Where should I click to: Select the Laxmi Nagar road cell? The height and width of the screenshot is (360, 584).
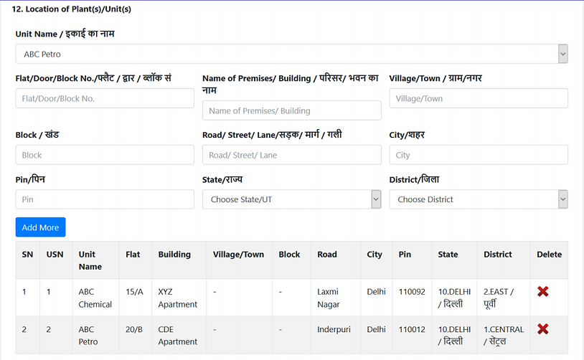tap(329, 298)
